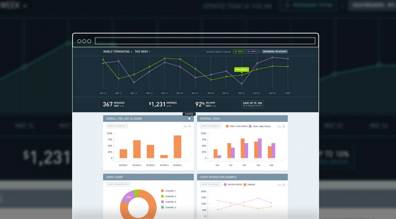Click ALL filter in Interval Stats panel

coord(280,126)
